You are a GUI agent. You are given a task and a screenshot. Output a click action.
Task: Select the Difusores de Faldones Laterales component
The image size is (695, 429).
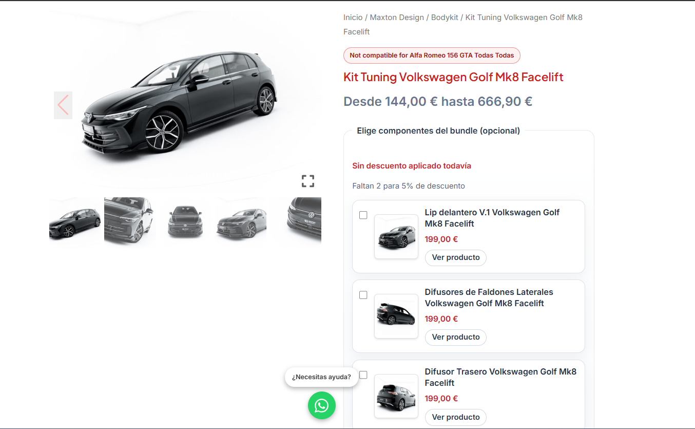pyautogui.click(x=363, y=295)
